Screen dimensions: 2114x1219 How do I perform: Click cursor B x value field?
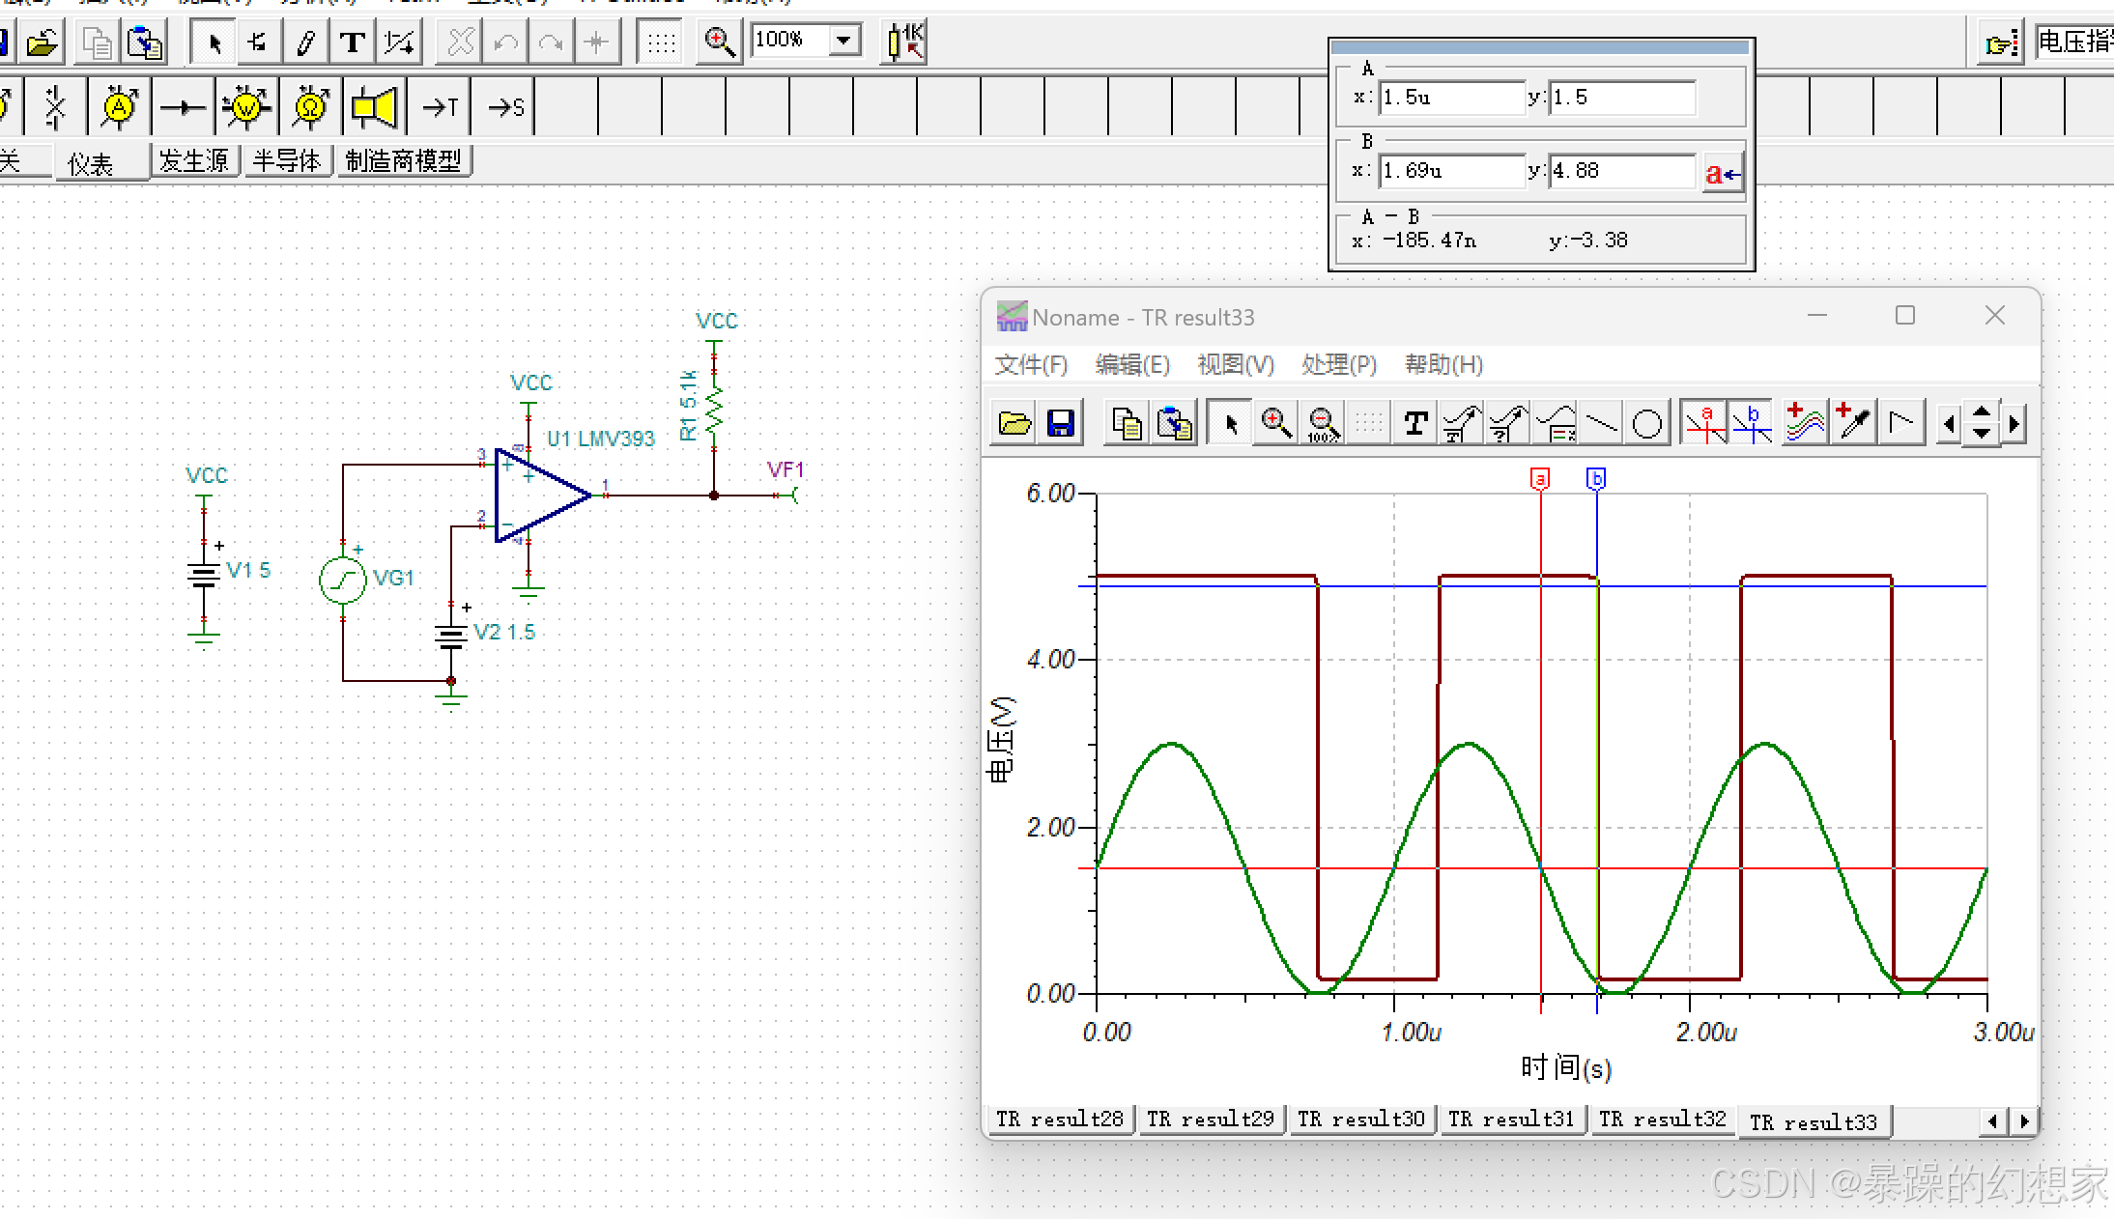click(1450, 171)
